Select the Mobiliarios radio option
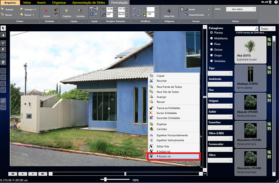The height and width of the screenshot is (183, 279). tap(211, 38)
